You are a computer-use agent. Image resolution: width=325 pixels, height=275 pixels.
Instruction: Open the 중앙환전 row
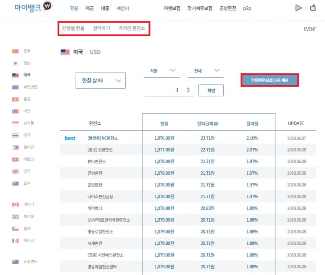[x=188, y=185]
